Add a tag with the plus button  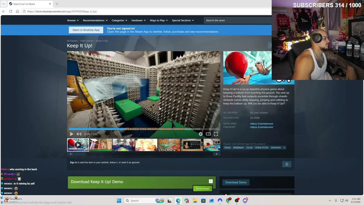point(284,147)
